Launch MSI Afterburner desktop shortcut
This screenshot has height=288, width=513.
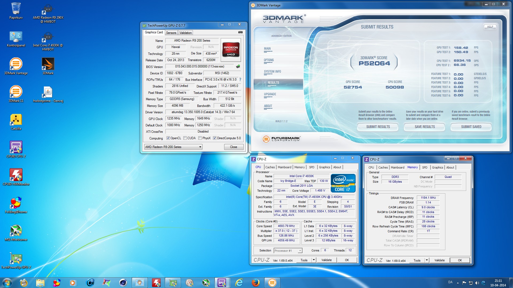pos(16,233)
